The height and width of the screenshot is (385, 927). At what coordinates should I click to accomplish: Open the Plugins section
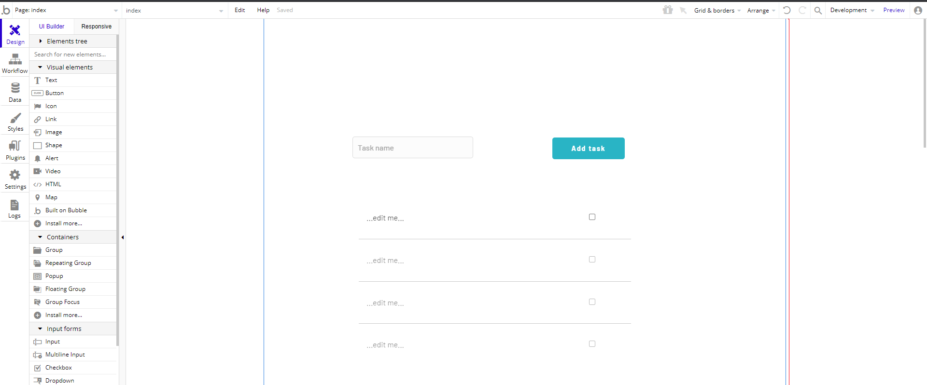[15, 150]
